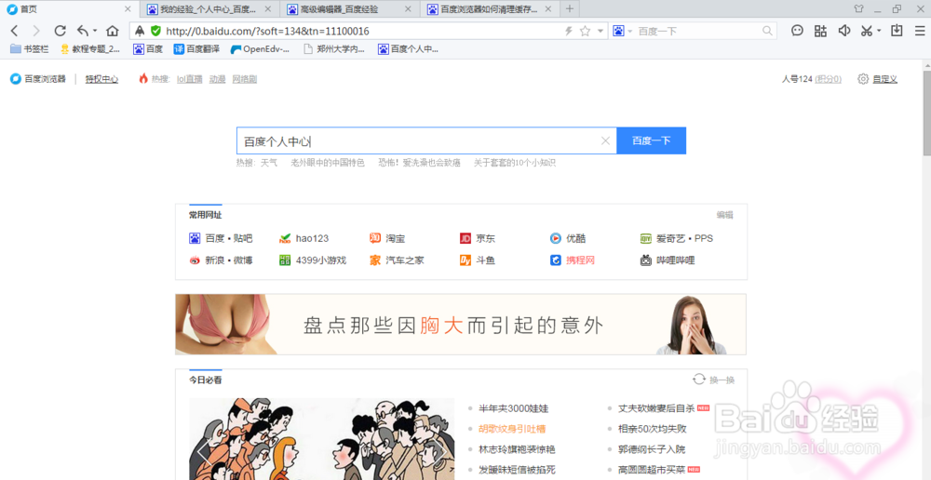Switch to 百度浏览器如何清理缓存 tab
Image resolution: width=931 pixels, height=480 pixels.
tap(490, 9)
